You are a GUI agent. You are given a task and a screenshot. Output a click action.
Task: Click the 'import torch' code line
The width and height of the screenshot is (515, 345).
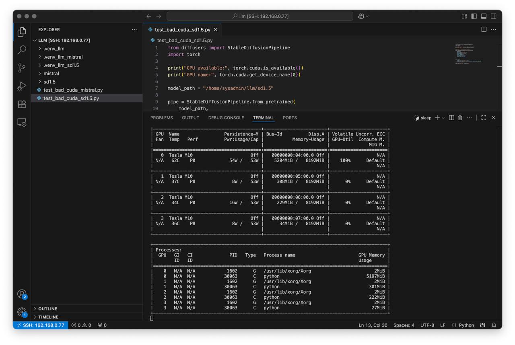click(184, 54)
